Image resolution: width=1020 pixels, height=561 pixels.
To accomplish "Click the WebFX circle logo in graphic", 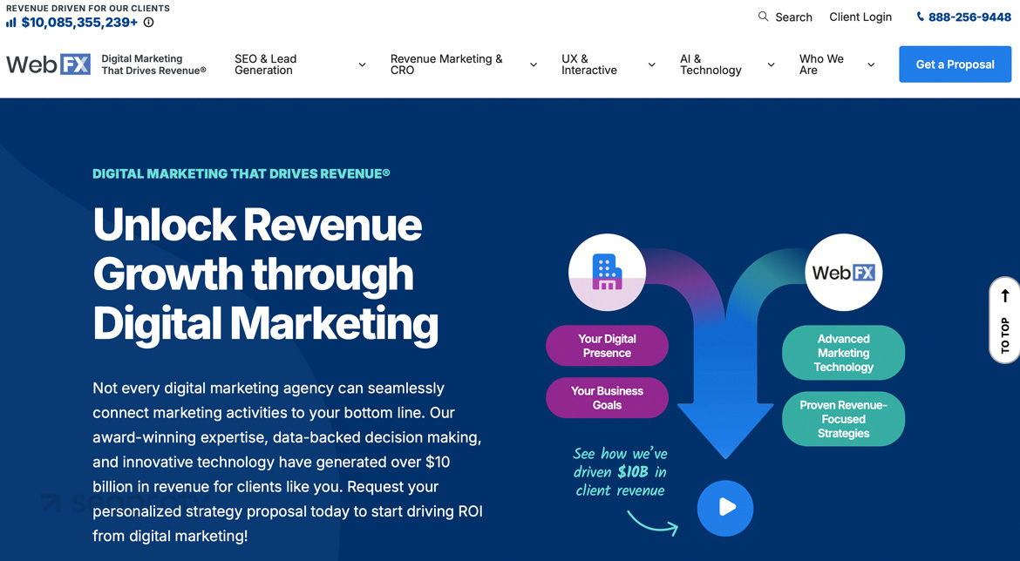I will 844,273.
